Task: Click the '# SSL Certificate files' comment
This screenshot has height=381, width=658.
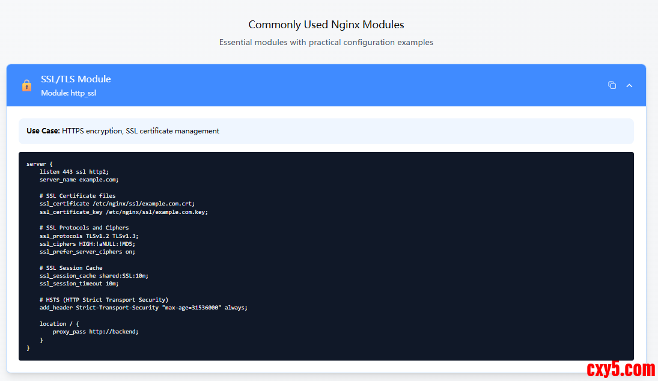Action: [x=78, y=196]
